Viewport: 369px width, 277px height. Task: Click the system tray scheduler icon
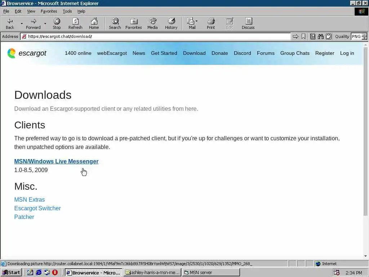point(337,273)
